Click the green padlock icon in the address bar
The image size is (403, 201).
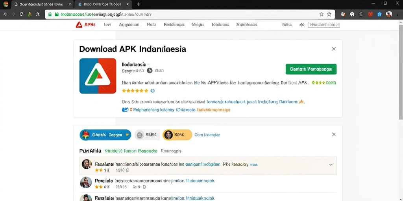(50, 15)
